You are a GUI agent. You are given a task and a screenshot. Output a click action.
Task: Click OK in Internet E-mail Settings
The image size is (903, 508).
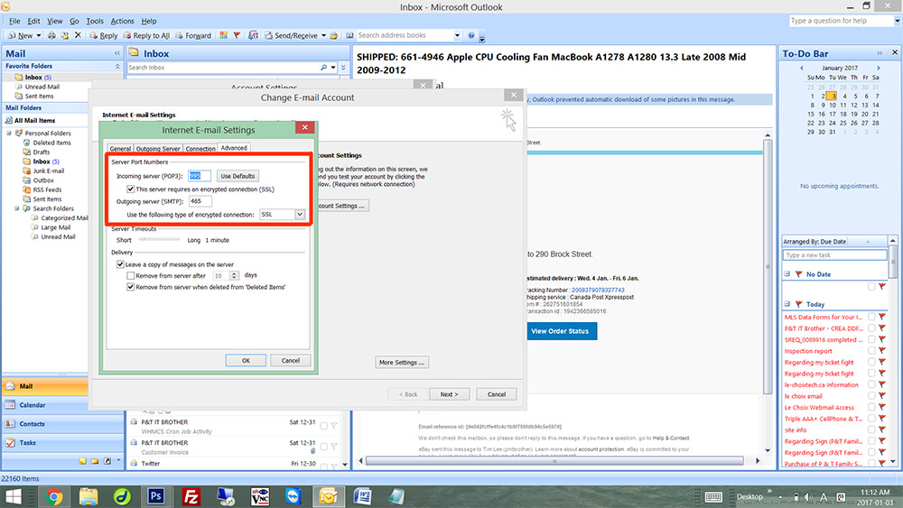pos(246,360)
